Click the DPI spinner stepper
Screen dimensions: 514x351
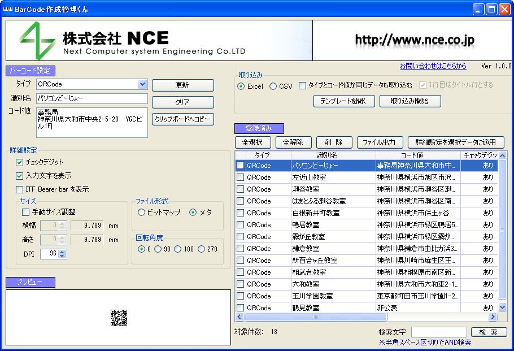click(62, 254)
